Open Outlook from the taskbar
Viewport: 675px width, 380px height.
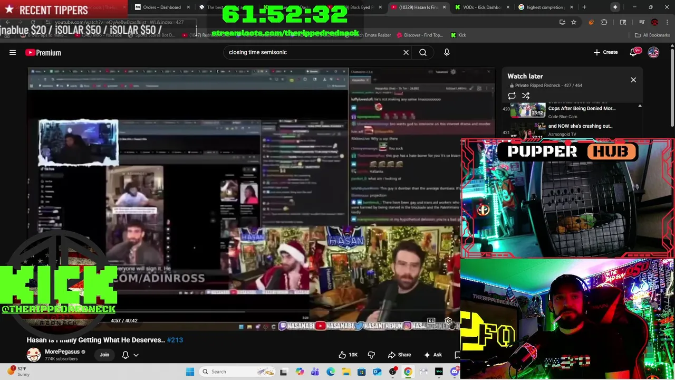click(377, 372)
